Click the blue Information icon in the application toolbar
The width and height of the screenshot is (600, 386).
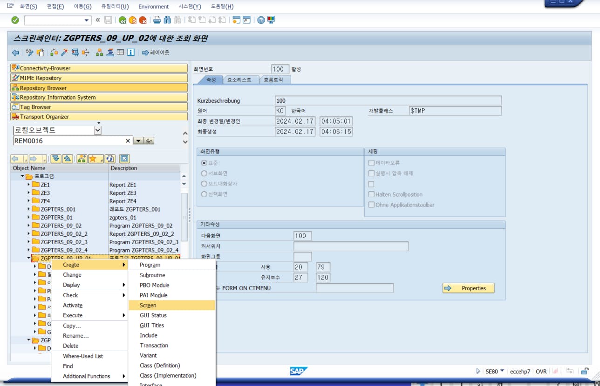click(131, 53)
